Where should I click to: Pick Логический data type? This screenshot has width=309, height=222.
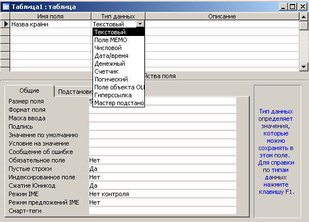[x=118, y=79]
